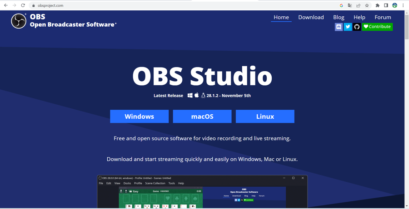Open the Chrome profile avatar menu
Image resolution: width=409 pixels, height=209 pixels.
click(394, 5)
